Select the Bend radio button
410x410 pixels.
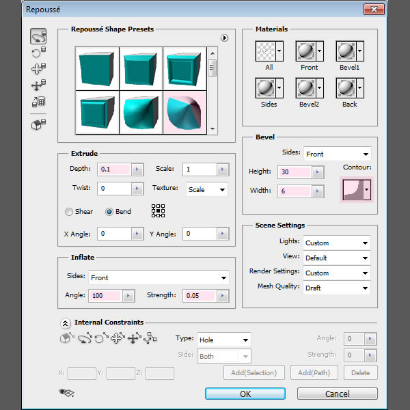click(109, 212)
